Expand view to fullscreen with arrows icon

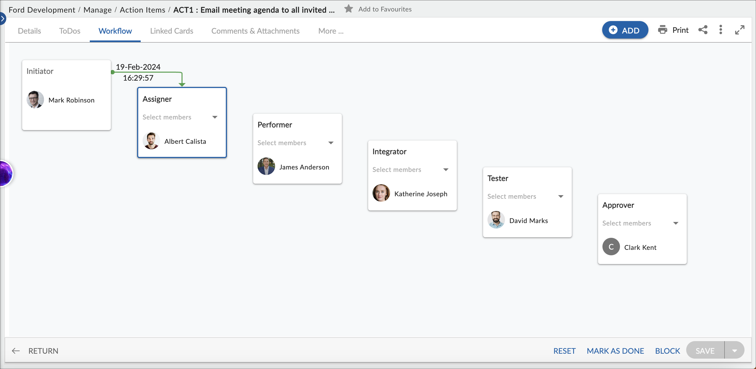click(739, 30)
